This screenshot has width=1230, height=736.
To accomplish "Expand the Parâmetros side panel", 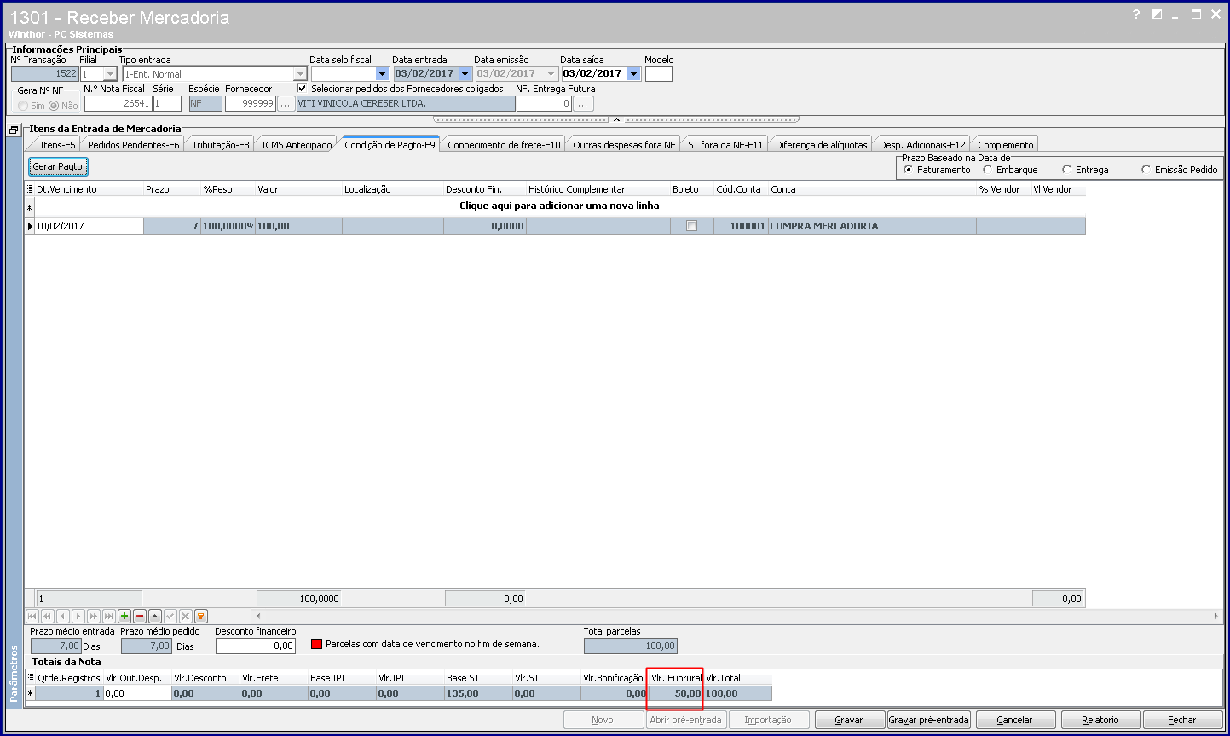I will coord(14,674).
